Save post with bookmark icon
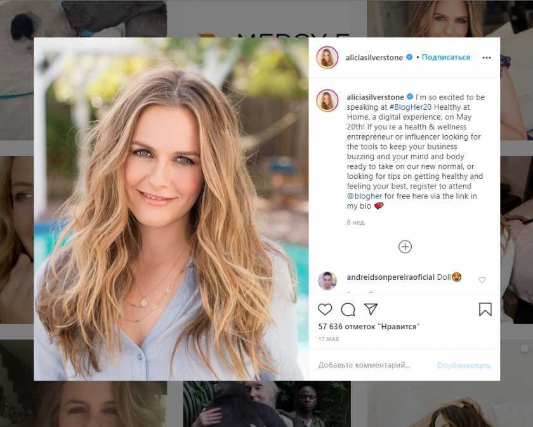 (x=485, y=310)
